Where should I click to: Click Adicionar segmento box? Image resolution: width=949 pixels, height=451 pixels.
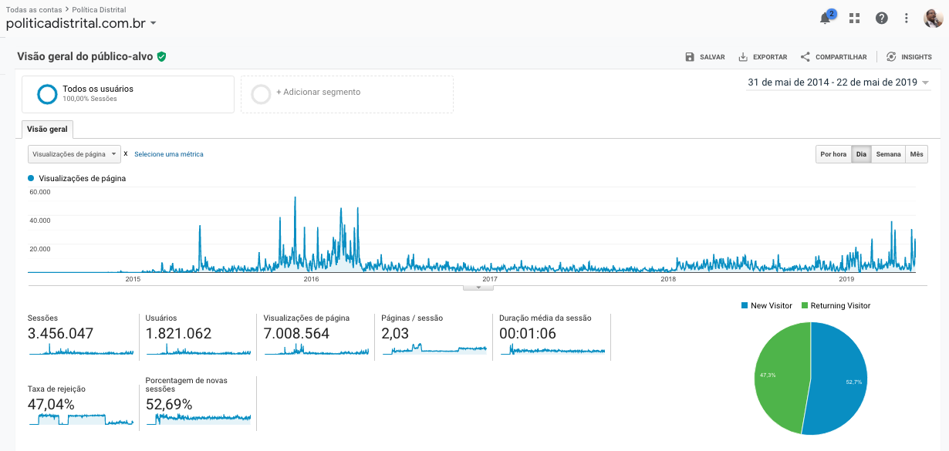click(x=346, y=94)
